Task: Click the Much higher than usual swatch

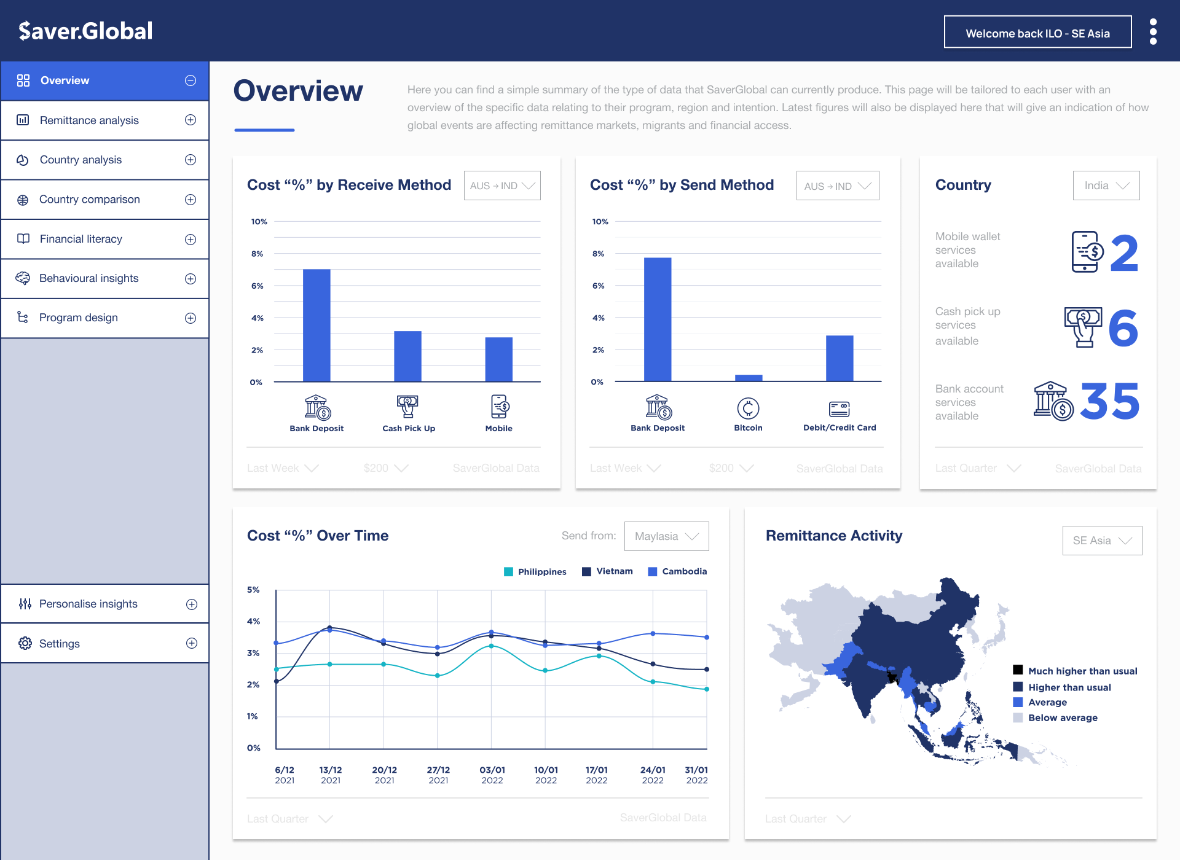Action: point(1018,670)
